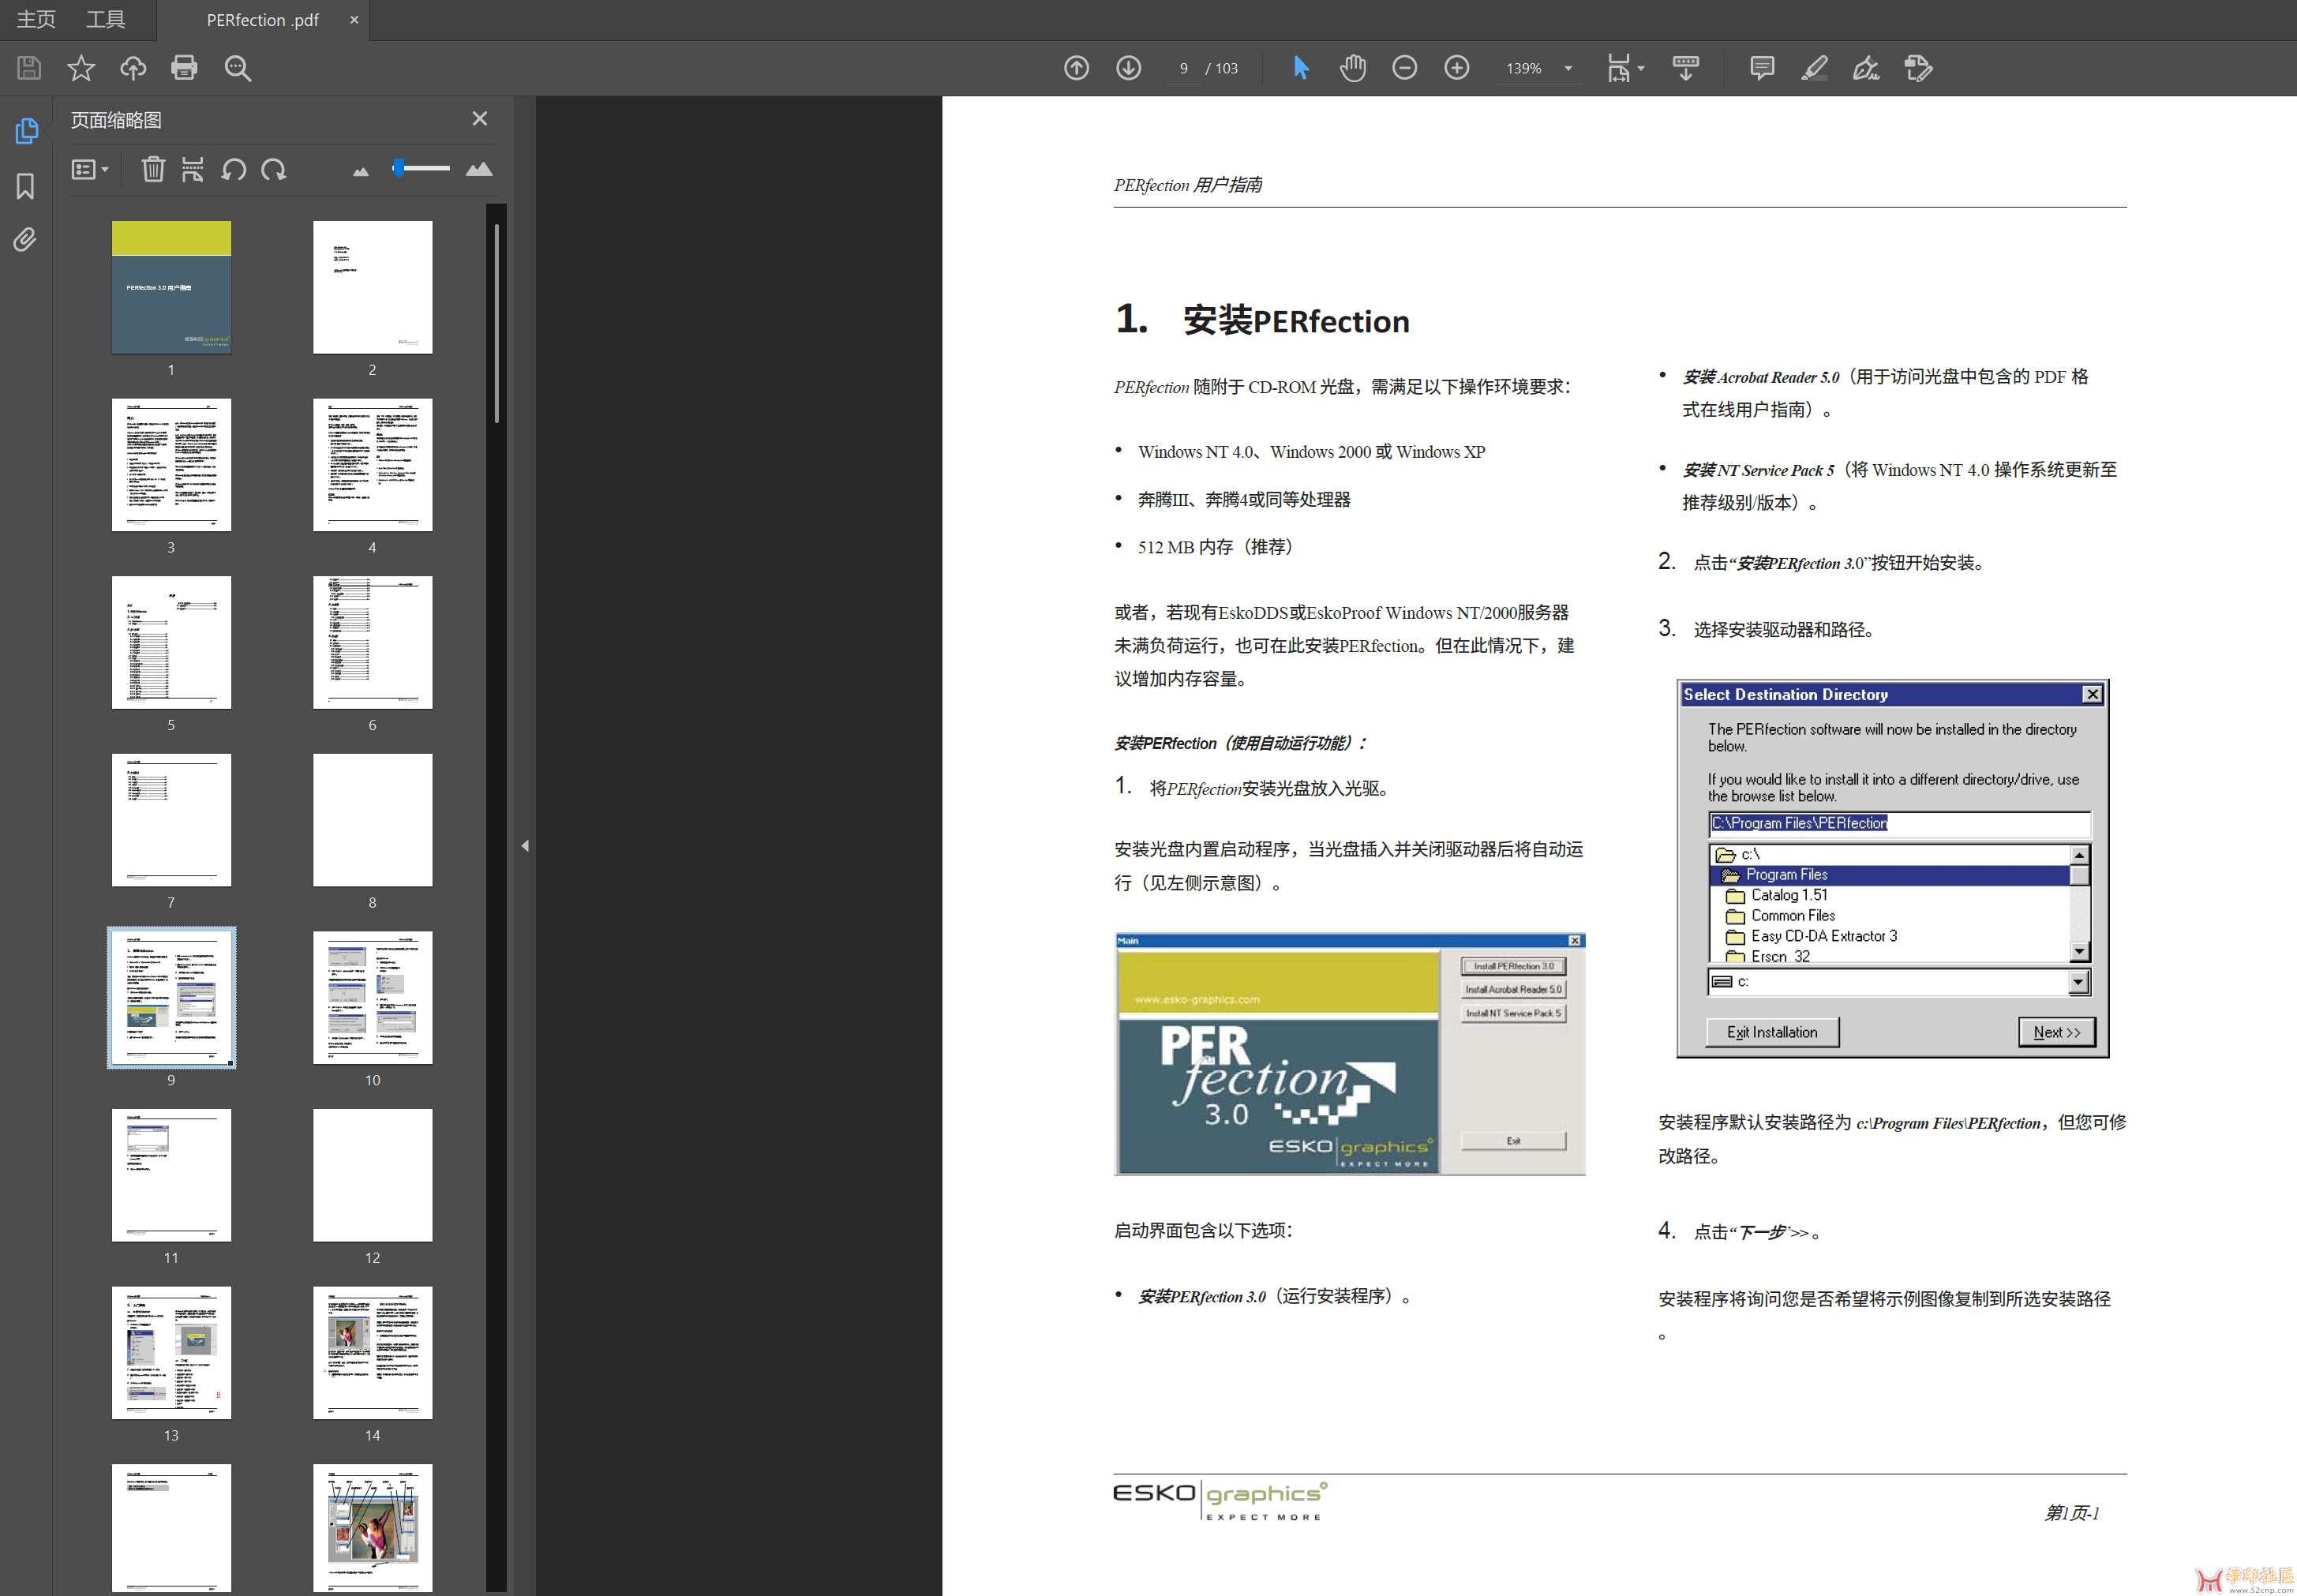
Task: Select page 8 thumbnail
Action: tap(372, 820)
